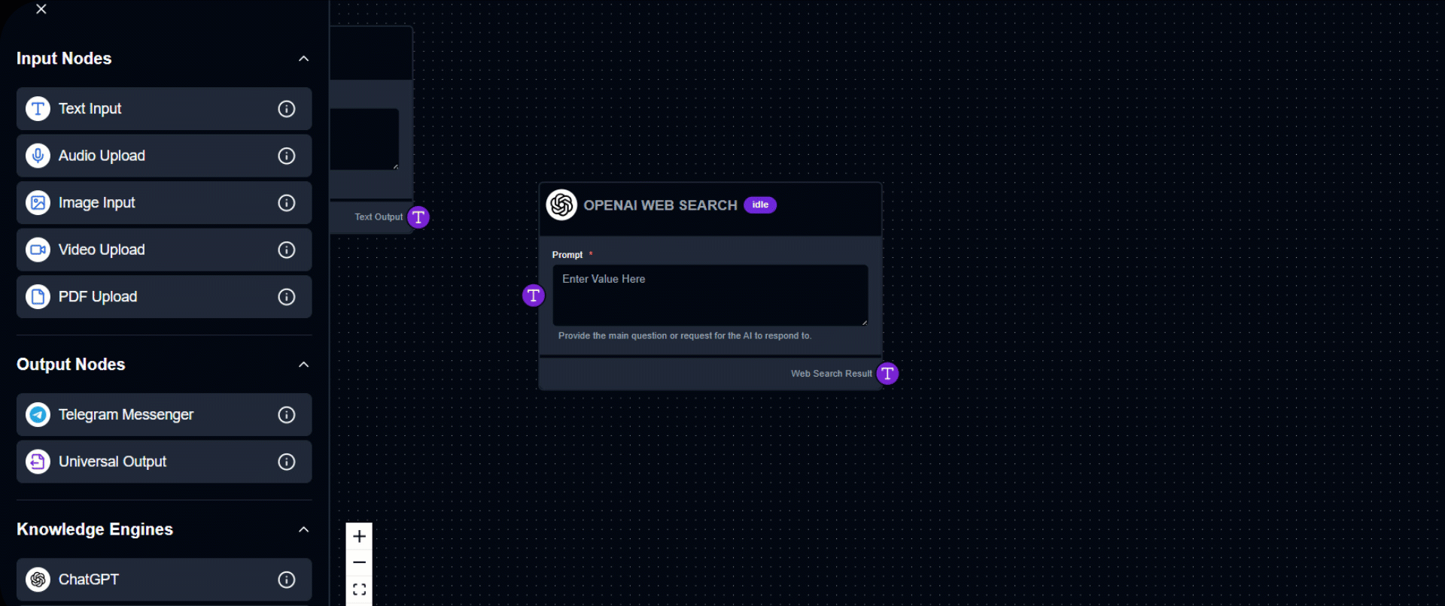
Task: Click the Telegram Messenger info icon
Action: tap(286, 415)
